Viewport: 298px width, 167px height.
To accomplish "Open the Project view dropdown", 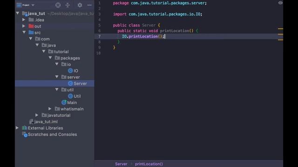I will (33, 5).
